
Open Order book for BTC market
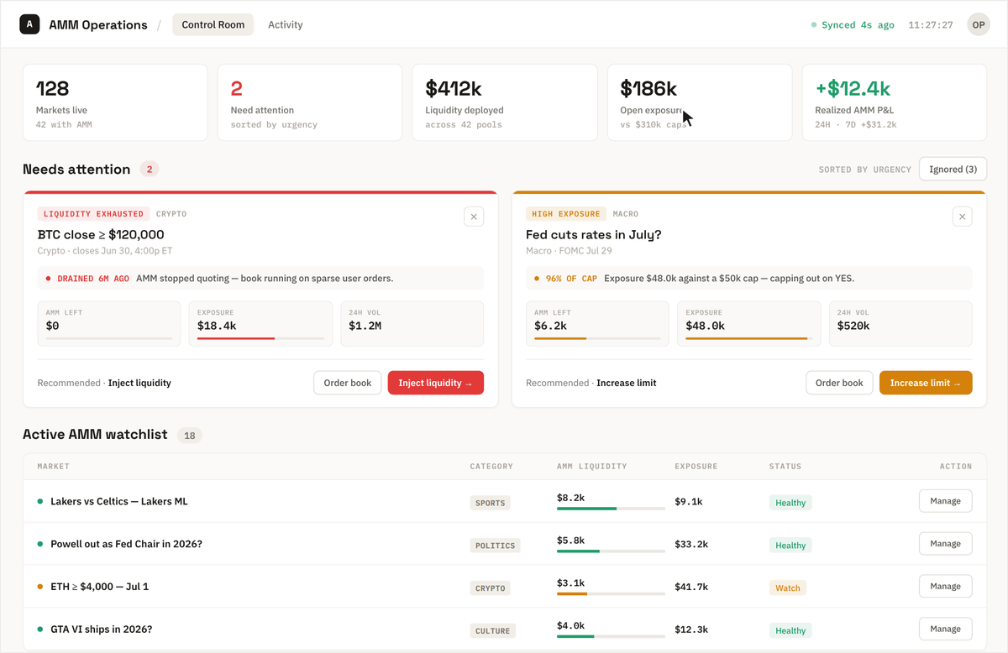348,383
